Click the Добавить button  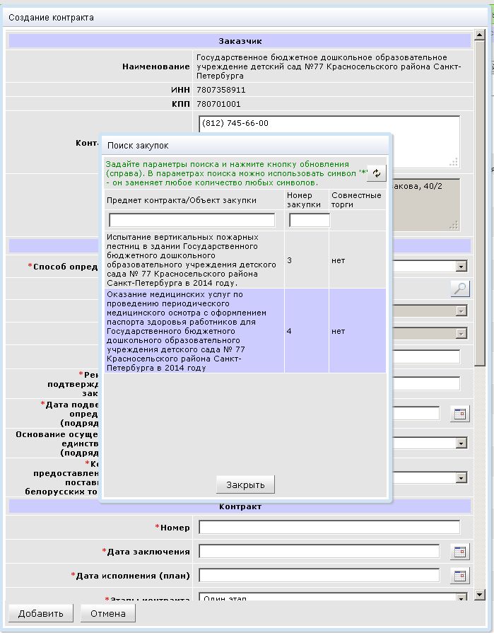point(41,613)
